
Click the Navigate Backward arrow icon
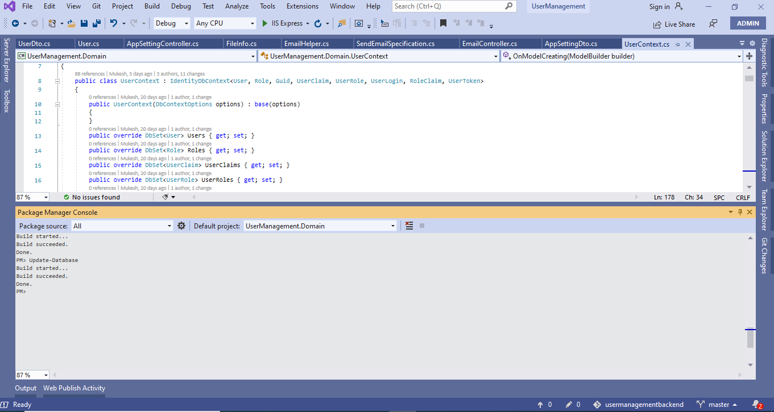point(15,23)
